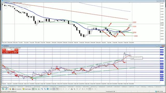The image size is (166, 93).
Task: Toggle chart shift
Action: [x=54, y=89]
